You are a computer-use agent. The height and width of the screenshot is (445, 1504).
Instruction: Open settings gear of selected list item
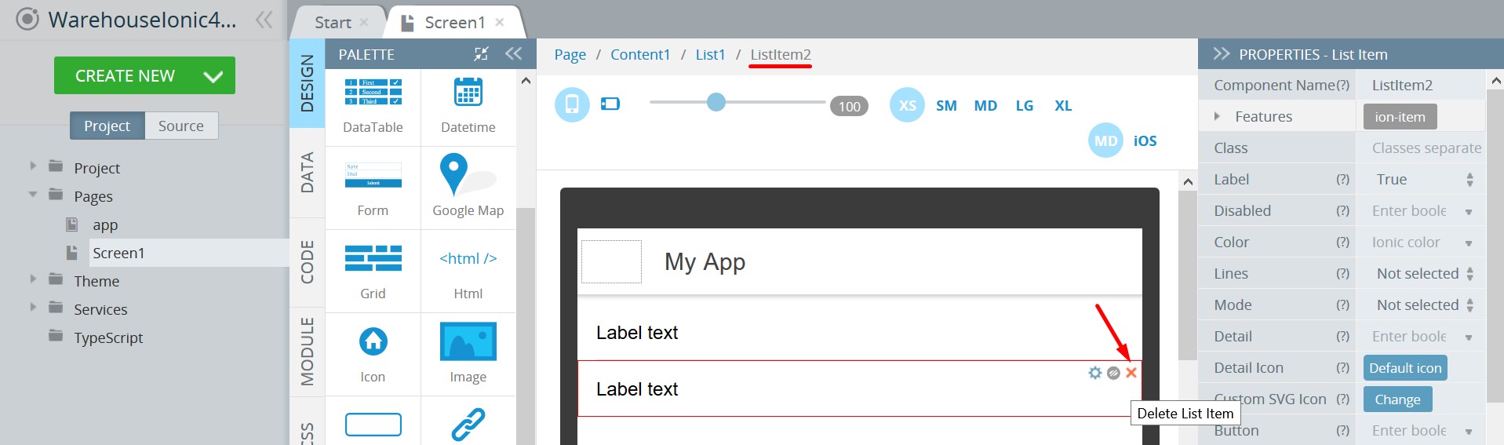click(1095, 373)
